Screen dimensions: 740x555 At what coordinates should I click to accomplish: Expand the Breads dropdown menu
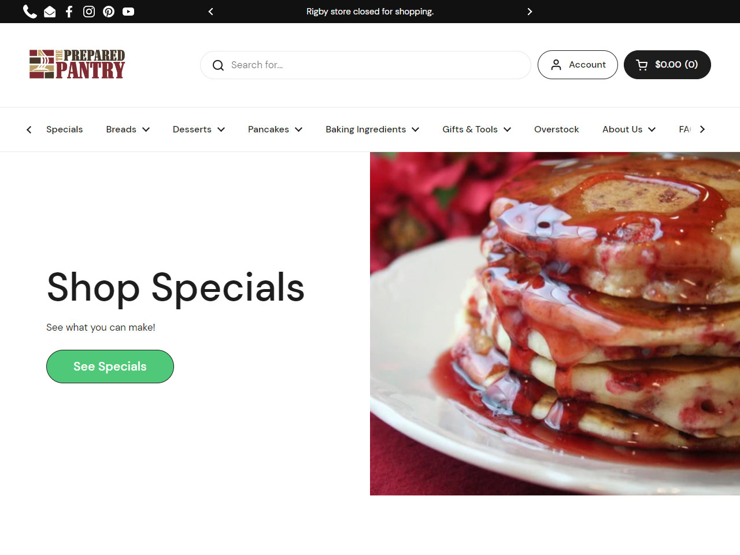click(128, 129)
